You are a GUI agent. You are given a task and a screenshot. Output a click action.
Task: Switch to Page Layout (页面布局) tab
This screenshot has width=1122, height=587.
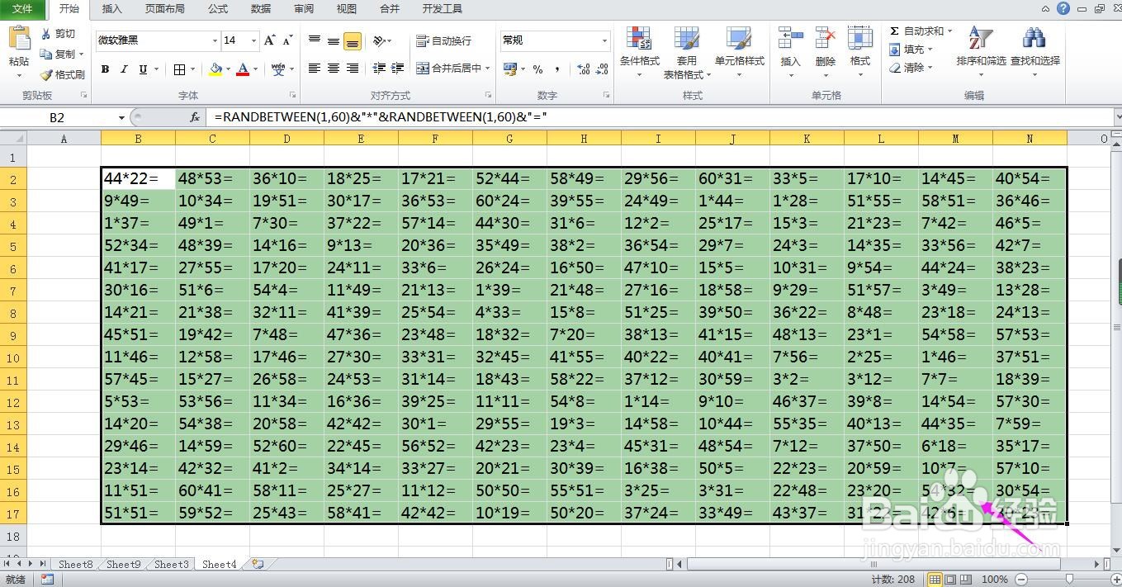pos(164,9)
